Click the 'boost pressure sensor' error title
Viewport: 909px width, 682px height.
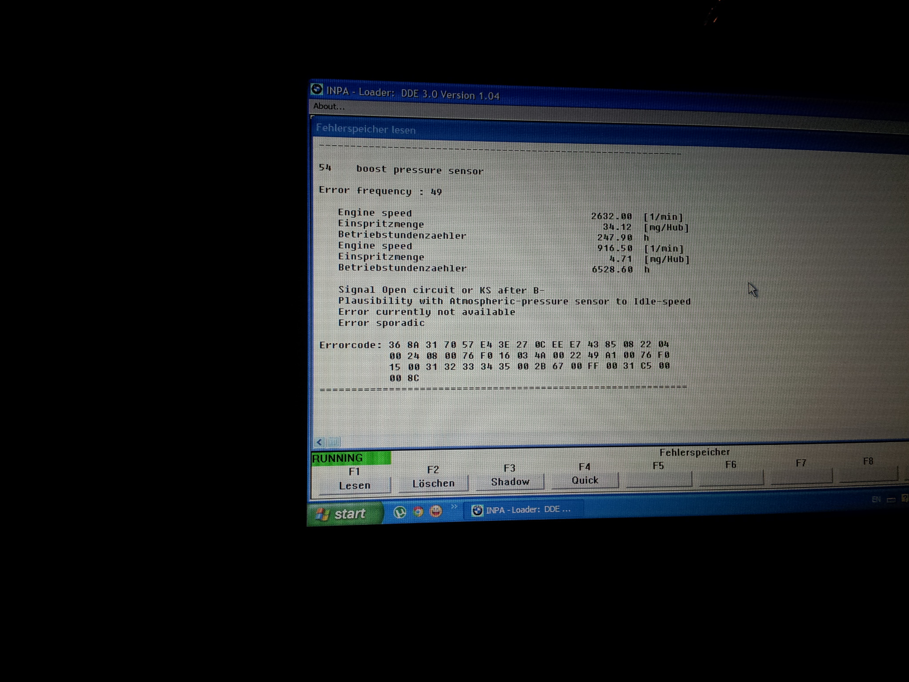(x=419, y=170)
